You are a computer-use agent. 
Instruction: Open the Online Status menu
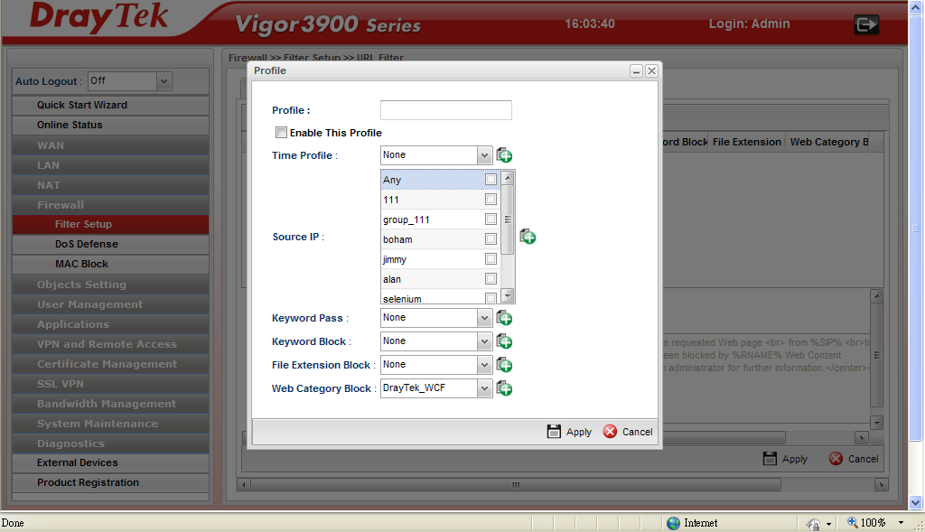pos(110,125)
